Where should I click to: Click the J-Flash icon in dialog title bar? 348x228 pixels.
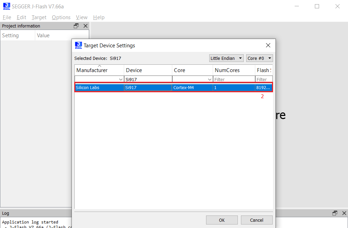[x=78, y=45]
